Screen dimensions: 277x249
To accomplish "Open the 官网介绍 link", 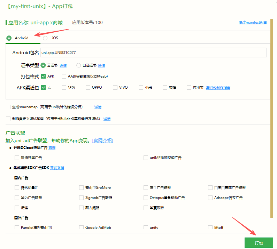I will (x=102, y=141).
